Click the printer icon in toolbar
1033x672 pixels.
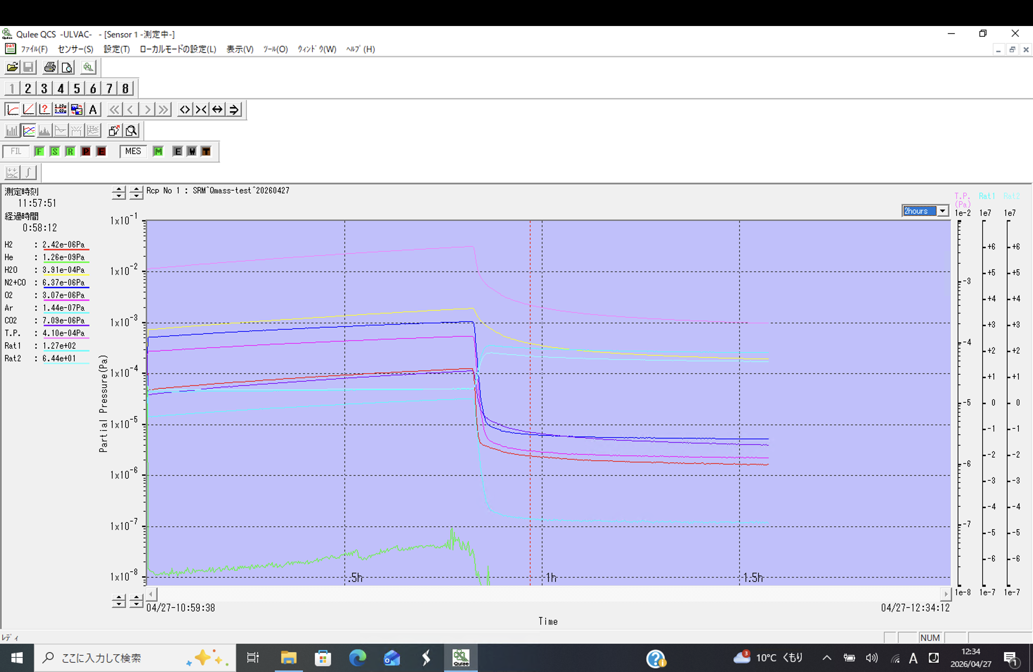click(50, 67)
